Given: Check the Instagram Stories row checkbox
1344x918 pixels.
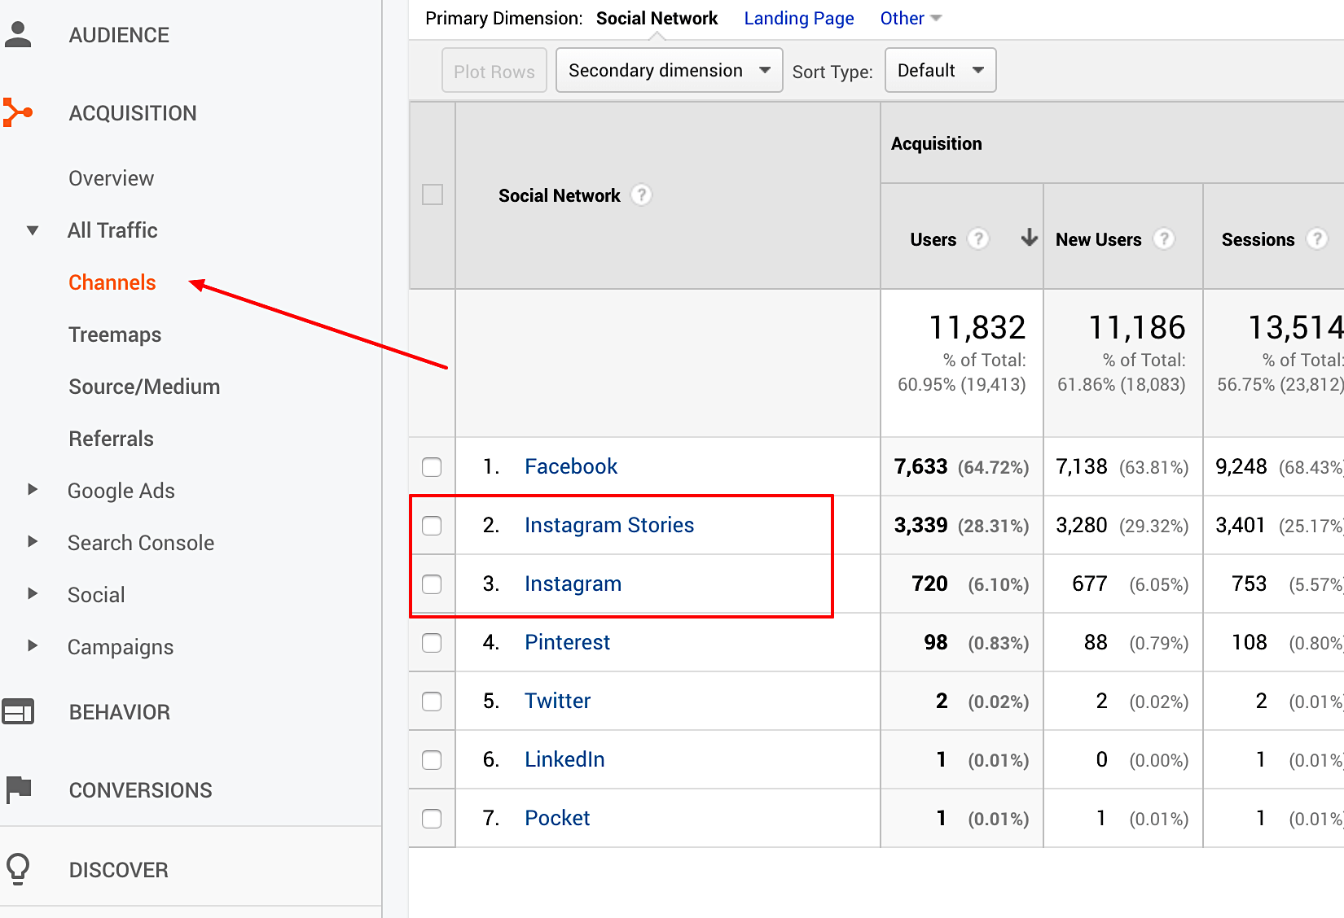Looking at the screenshot, I should [x=432, y=526].
